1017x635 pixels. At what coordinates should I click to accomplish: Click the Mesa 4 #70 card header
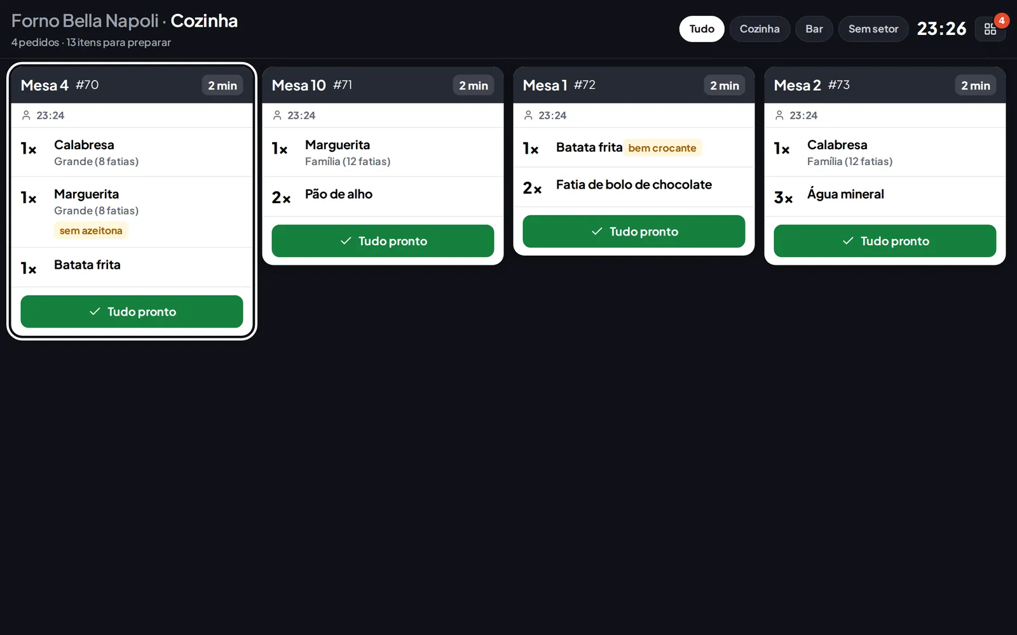click(132, 85)
